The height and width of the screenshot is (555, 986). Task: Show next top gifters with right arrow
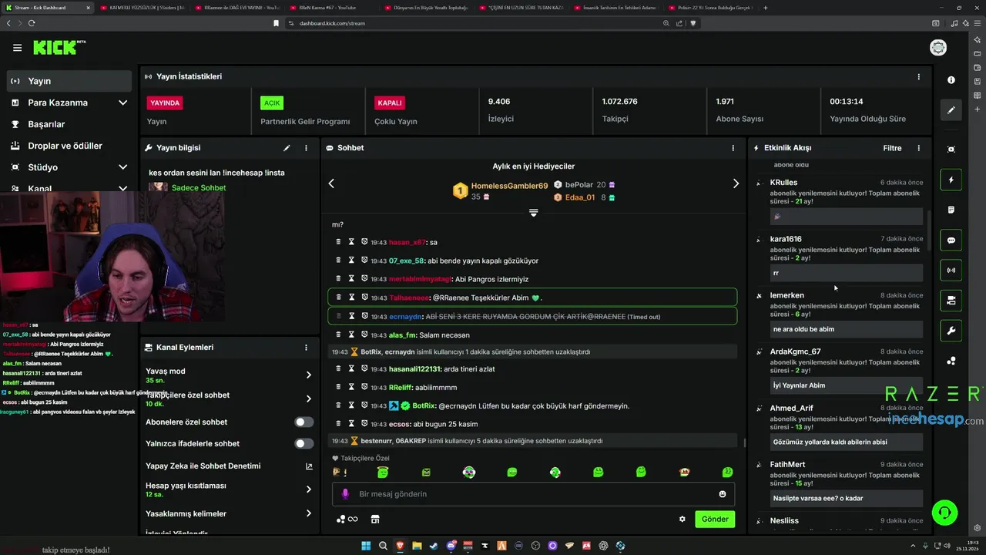(736, 183)
